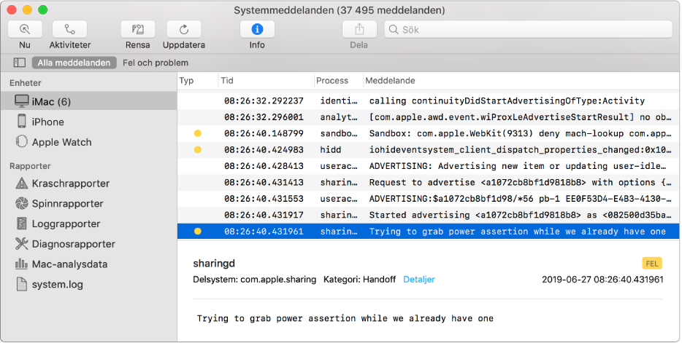
Task: Select iPhone in device list
Action: [x=89, y=122]
